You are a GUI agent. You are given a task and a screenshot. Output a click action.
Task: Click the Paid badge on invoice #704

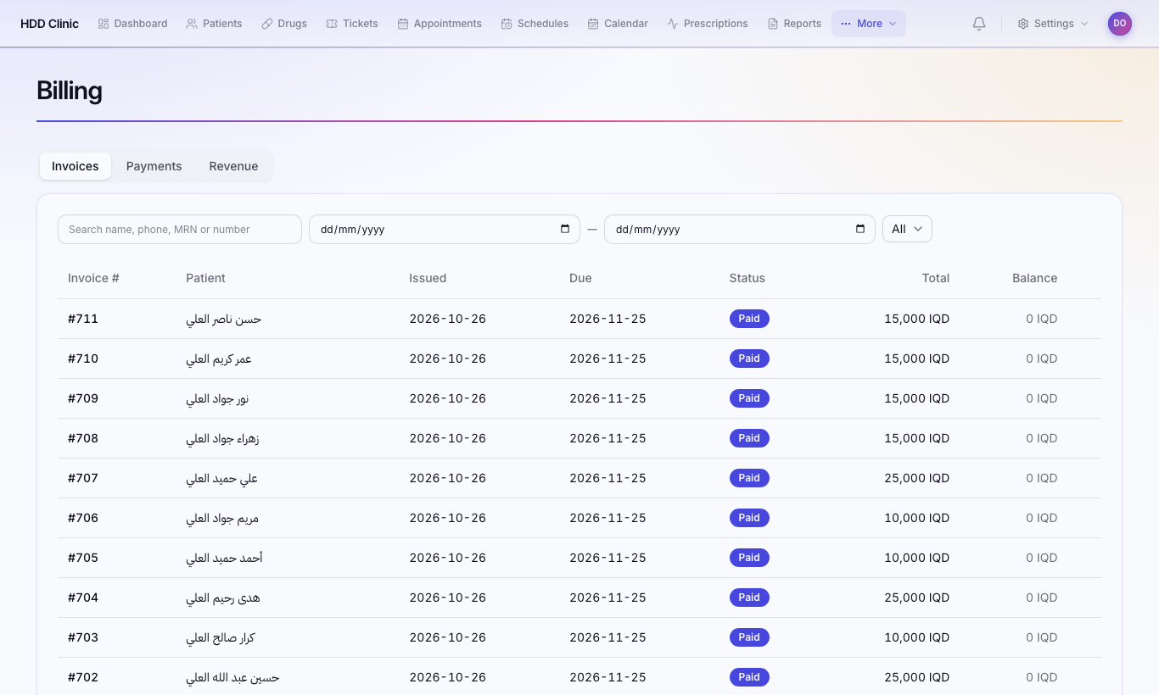[x=749, y=598]
